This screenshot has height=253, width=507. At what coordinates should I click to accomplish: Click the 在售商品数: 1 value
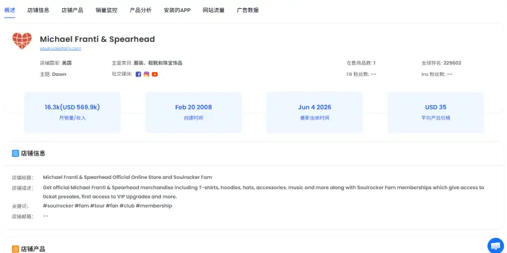click(x=375, y=63)
